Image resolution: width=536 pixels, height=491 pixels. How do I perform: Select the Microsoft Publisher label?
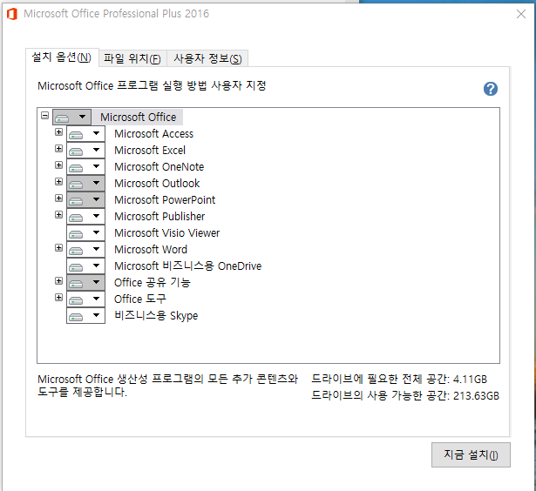click(159, 217)
